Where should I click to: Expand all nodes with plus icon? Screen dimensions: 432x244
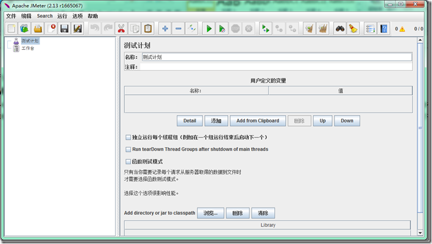165,29
